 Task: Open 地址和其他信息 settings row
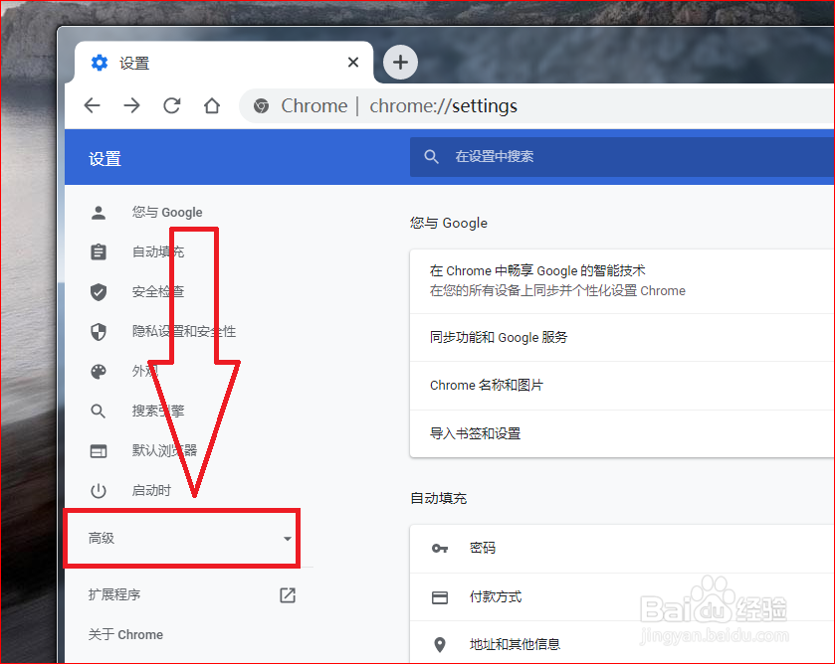pyautogui.click(x=622, y=643)
